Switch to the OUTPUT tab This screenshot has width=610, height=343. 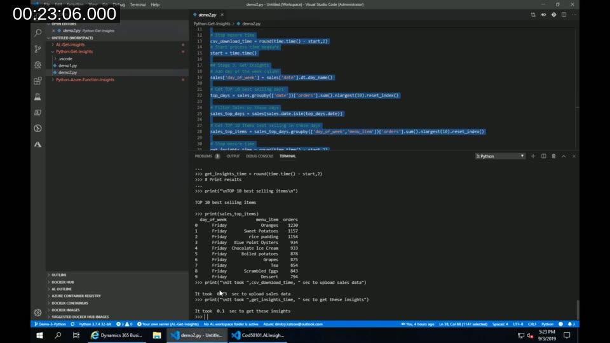[233, 156]
